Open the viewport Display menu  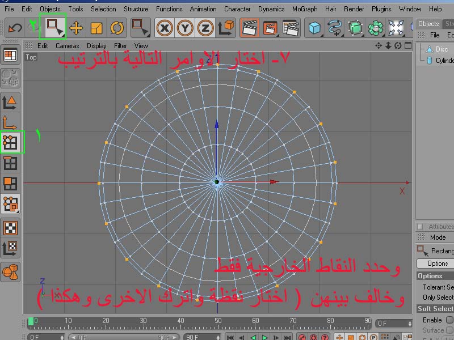click(96, 46)
